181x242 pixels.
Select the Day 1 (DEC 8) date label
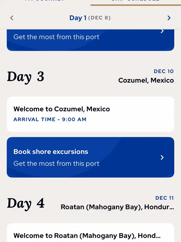(90, 18)
